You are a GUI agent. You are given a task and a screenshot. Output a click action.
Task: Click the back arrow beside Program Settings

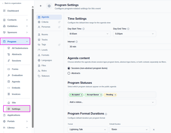coord(41,6)
